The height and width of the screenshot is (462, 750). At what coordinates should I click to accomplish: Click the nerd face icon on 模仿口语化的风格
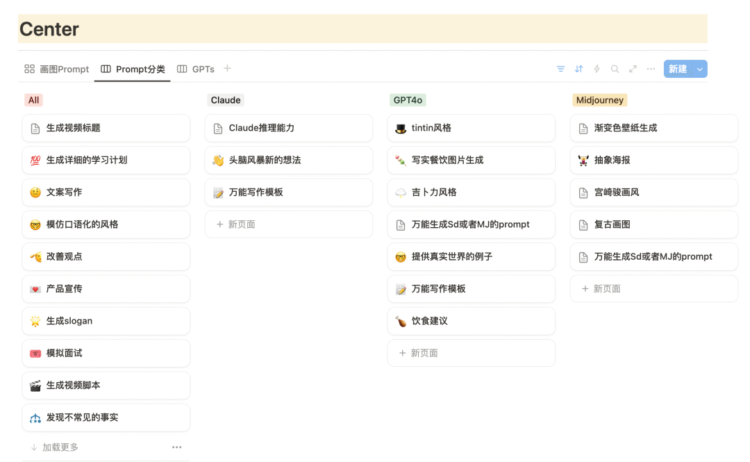click(35, 224)
